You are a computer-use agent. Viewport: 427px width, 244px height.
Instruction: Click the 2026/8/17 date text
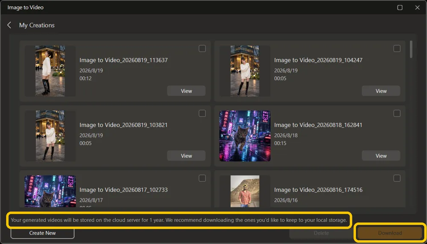pyautogui.click(x=91, y=200)
